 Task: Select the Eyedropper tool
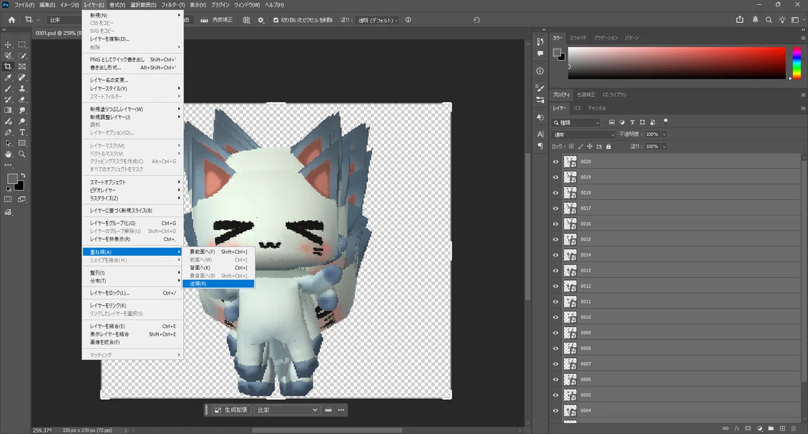(8, 78)
